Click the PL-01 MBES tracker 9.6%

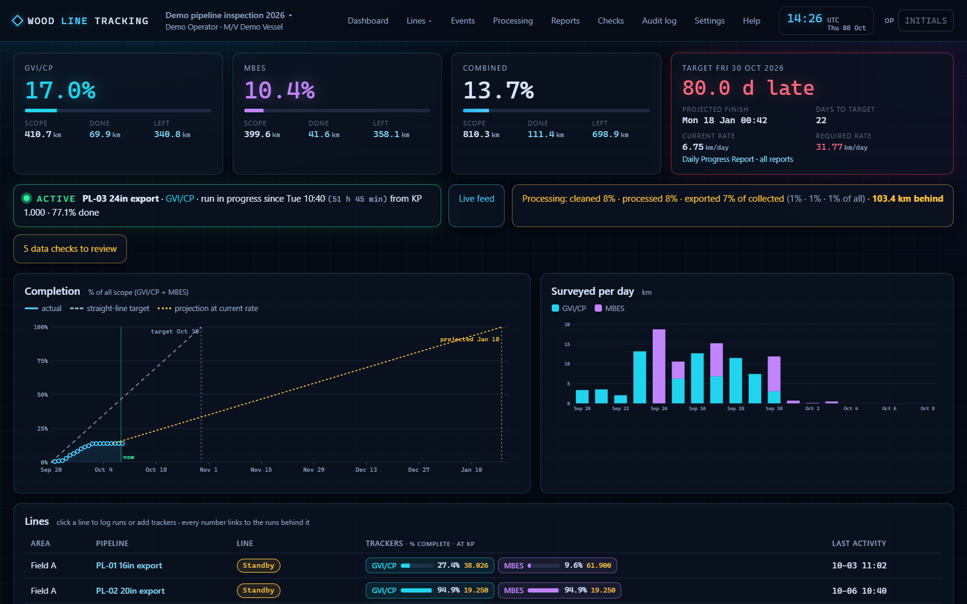point(557,565)
